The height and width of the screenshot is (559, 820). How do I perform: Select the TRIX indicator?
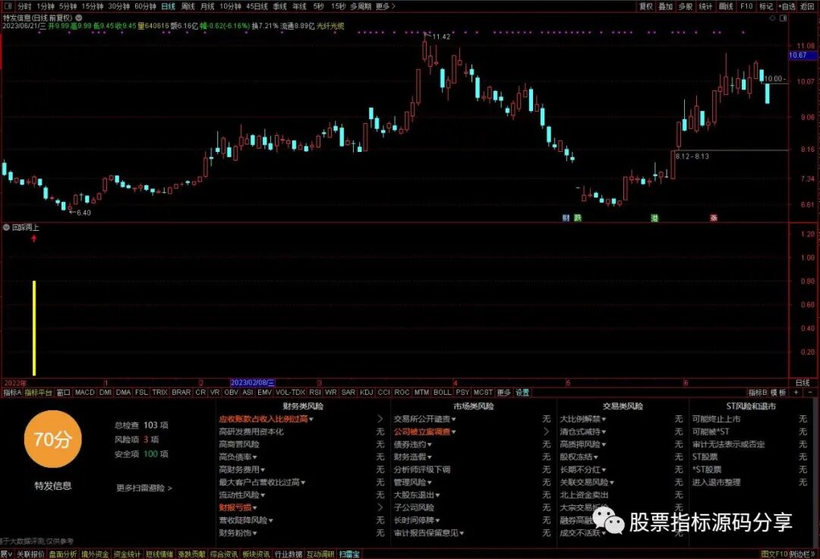click(160, 392)
